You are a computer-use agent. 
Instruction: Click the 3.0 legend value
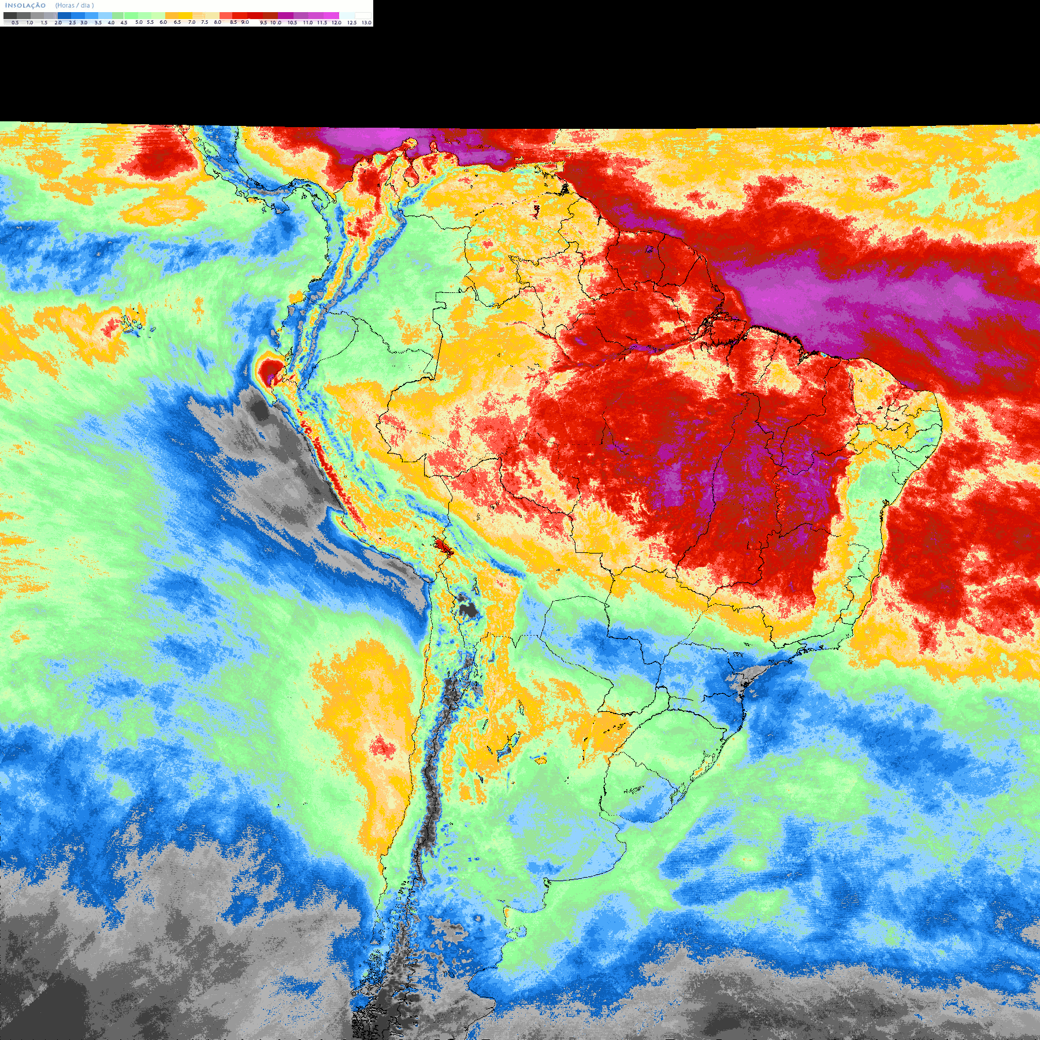point(84,23)
